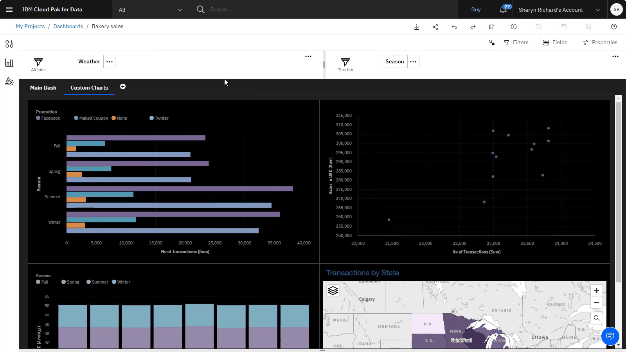This screenshot has height=352, width=626.
Task: Expand Sharyn Richard's Account dropdown
Action: coord(559,10)
